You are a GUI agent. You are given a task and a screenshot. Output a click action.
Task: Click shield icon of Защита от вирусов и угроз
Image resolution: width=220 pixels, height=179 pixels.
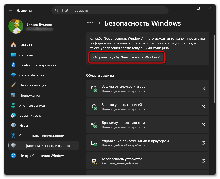pos(94,89)
